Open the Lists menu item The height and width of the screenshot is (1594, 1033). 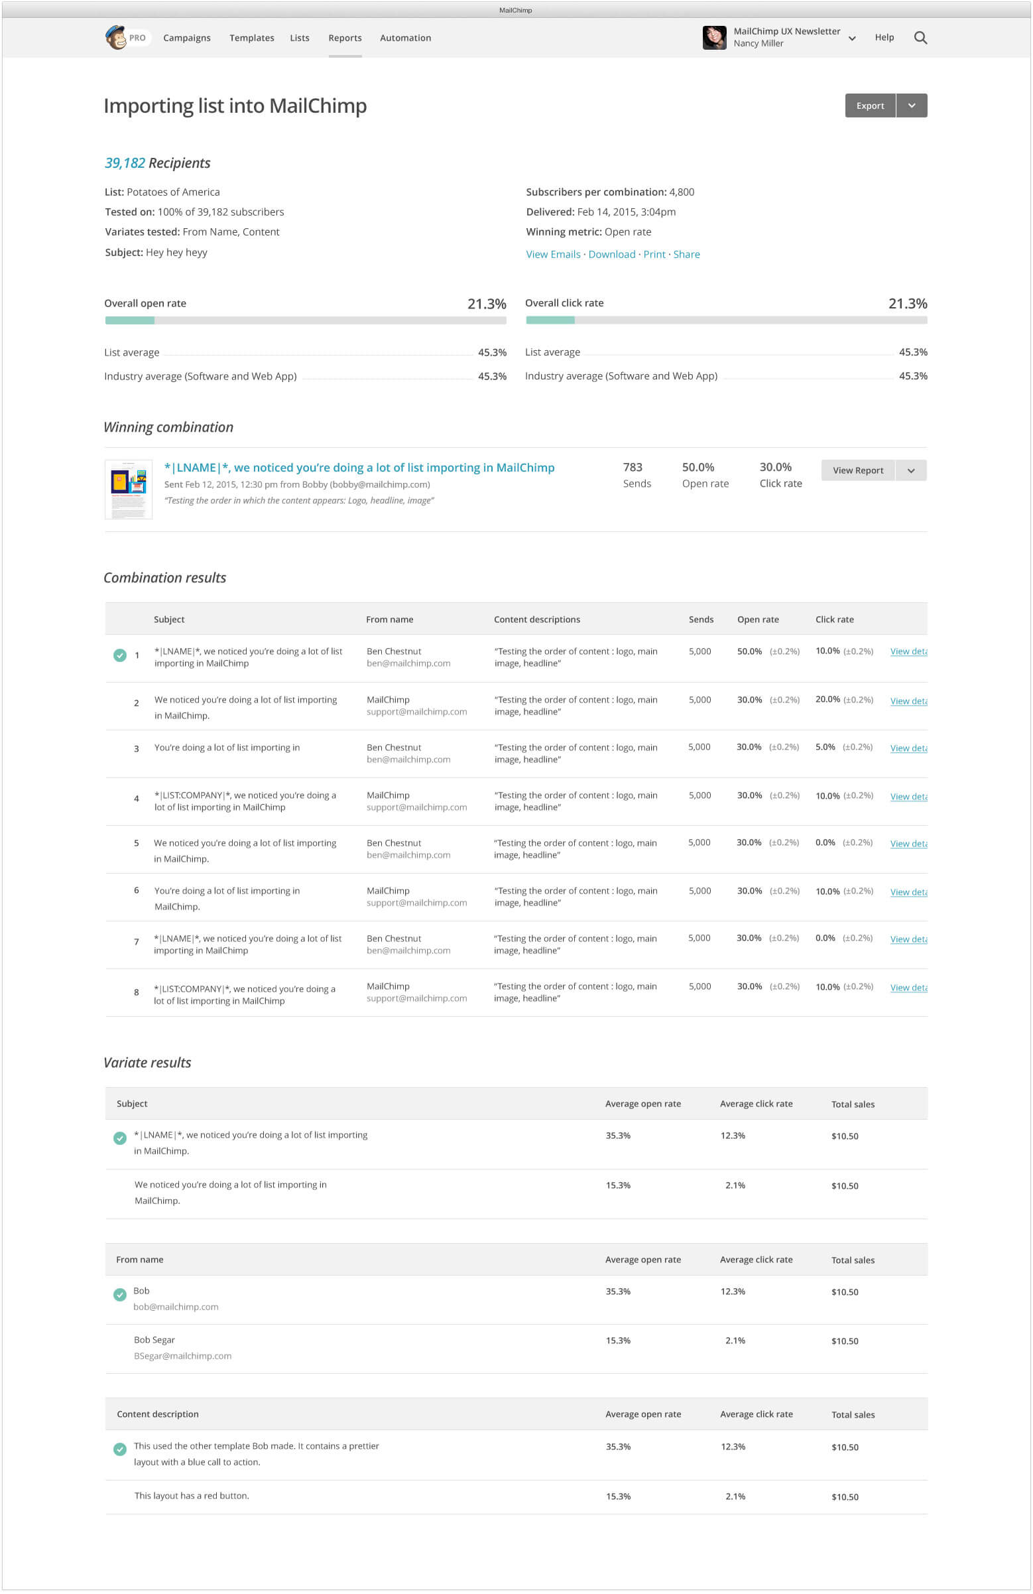[299, 38]
